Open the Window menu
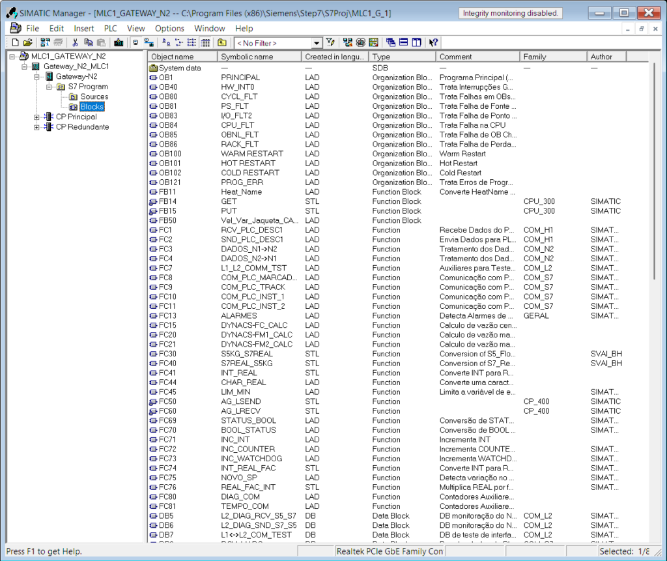The width and height of the screenshot is (667, 561). coord(209,29)
